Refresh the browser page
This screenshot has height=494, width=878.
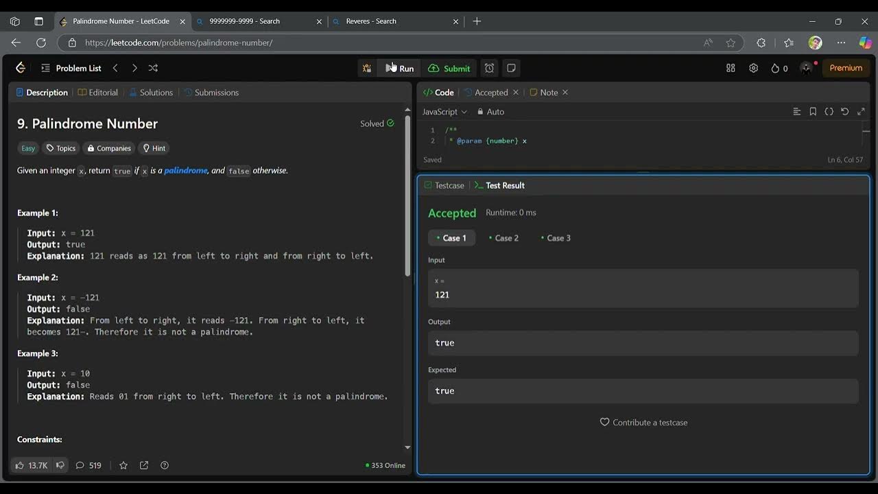pos(41,43)
